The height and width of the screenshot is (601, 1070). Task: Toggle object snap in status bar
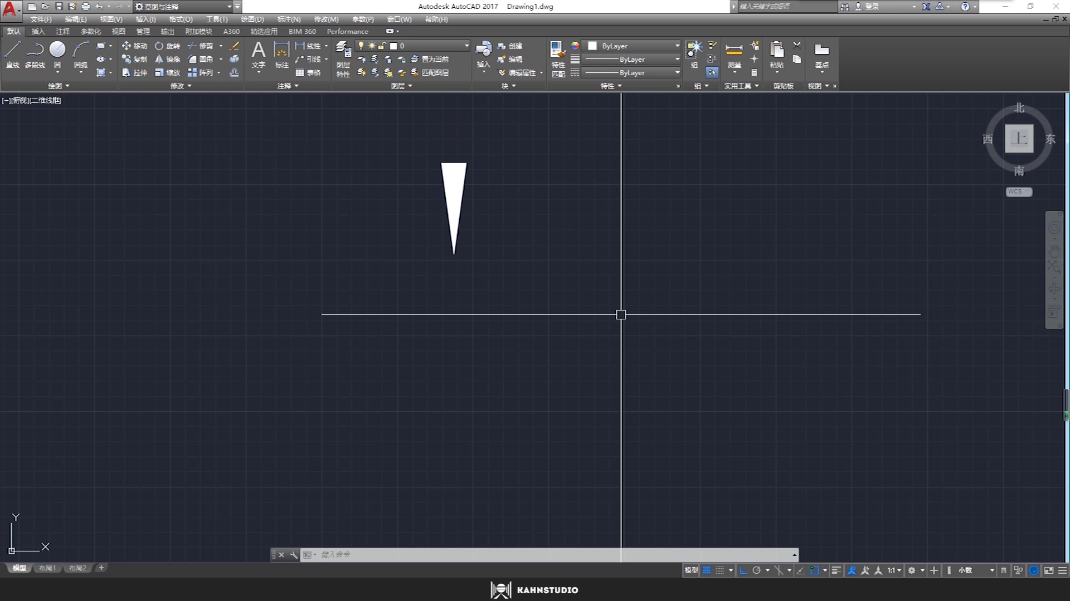click(x=814, y=570)
